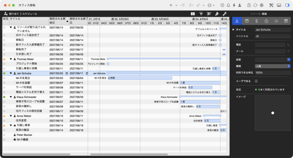
Task: Click the サーバを移設 Gantt bar
Action: tap(200, 87)
